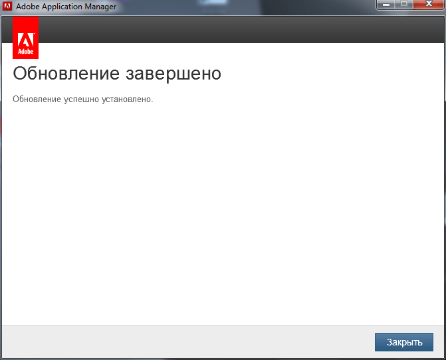Select the heading "Обновление завершено"

(117, 74)
